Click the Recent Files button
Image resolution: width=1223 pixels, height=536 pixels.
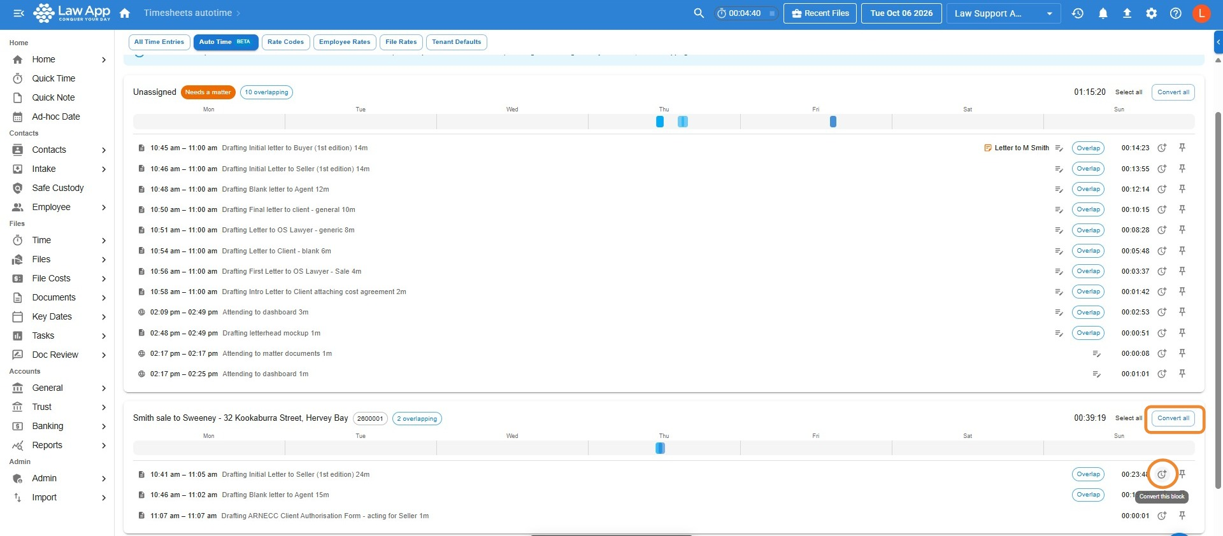pyautogui.click(x=820, y=13)
